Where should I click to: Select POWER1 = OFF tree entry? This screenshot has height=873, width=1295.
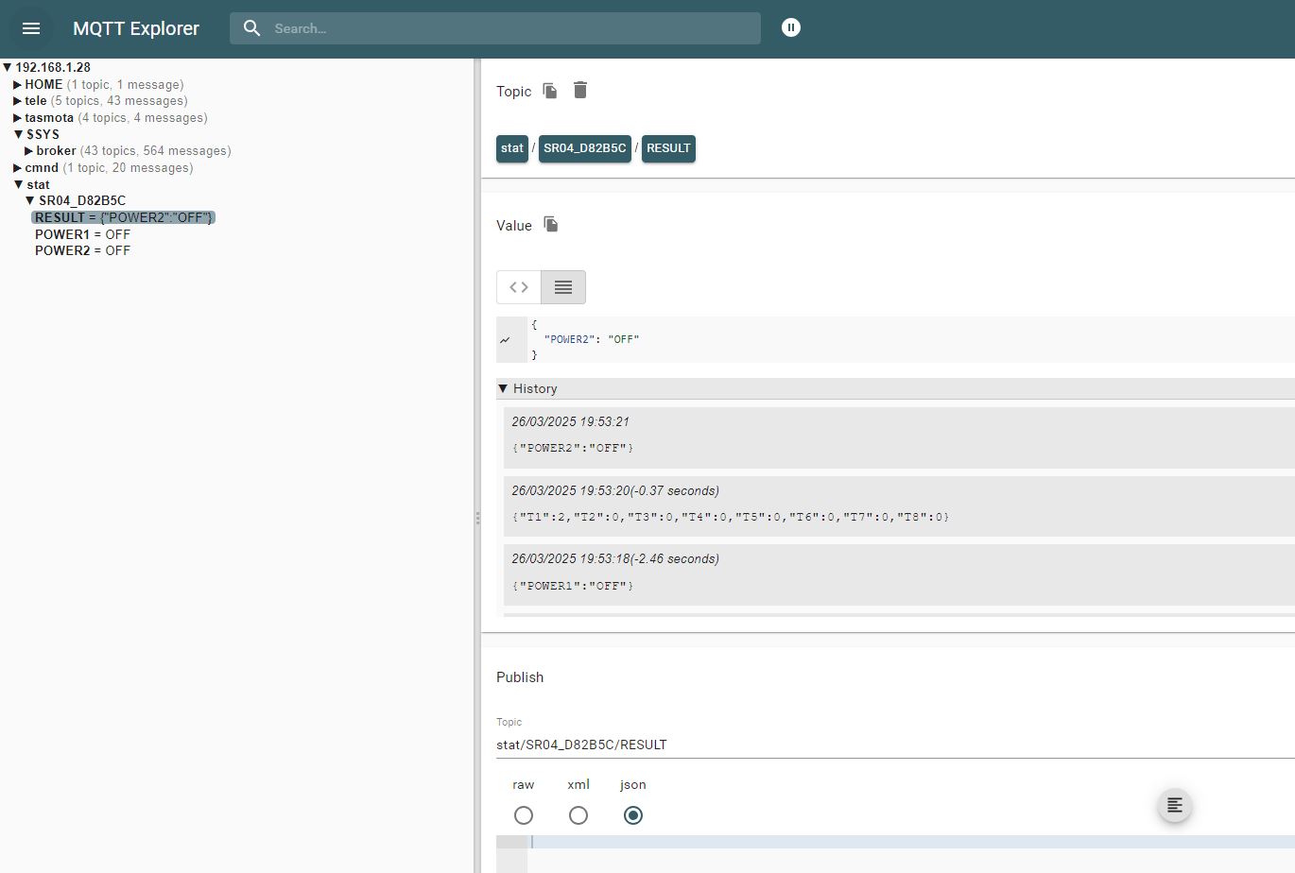[82, 234]
